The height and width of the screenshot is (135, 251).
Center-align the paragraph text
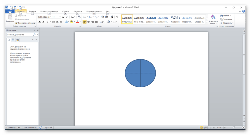pos(89,22)
